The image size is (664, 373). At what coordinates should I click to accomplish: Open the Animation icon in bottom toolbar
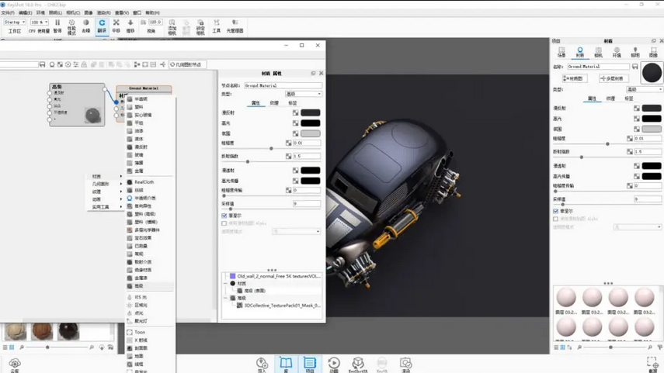(334, 364)
